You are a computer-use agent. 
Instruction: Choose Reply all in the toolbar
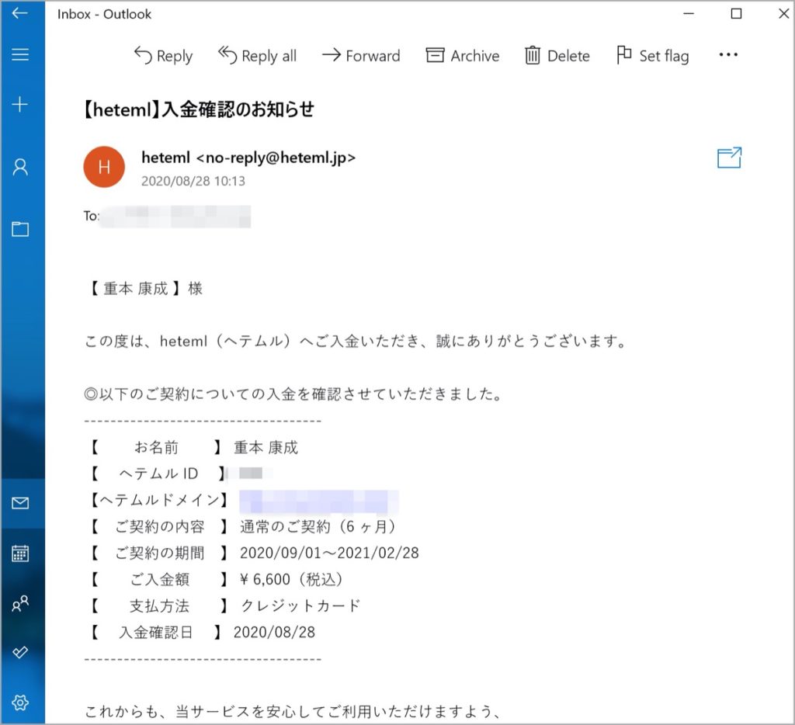tap(257, 55)
